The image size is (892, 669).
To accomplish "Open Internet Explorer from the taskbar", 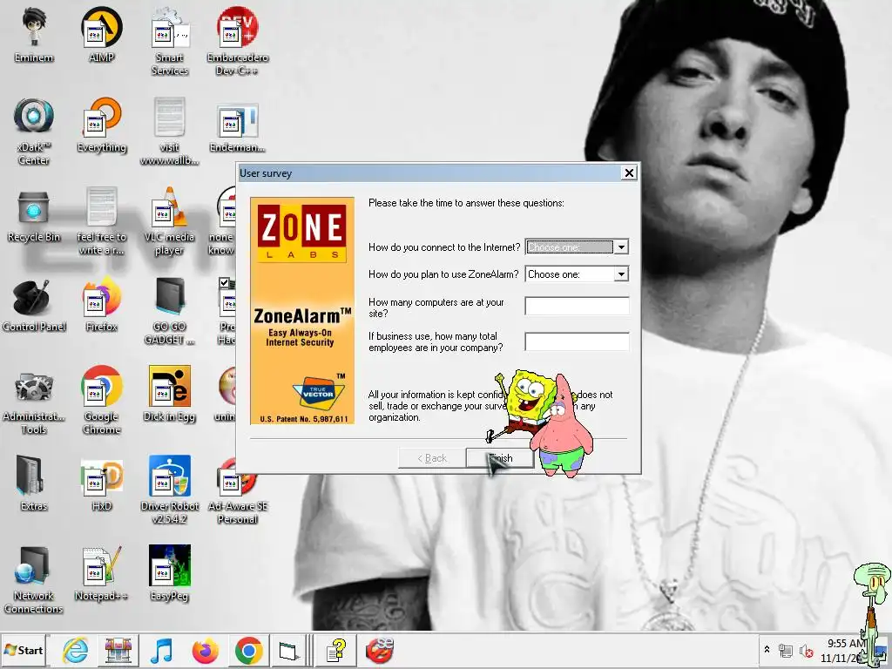I will click(75, 650).
